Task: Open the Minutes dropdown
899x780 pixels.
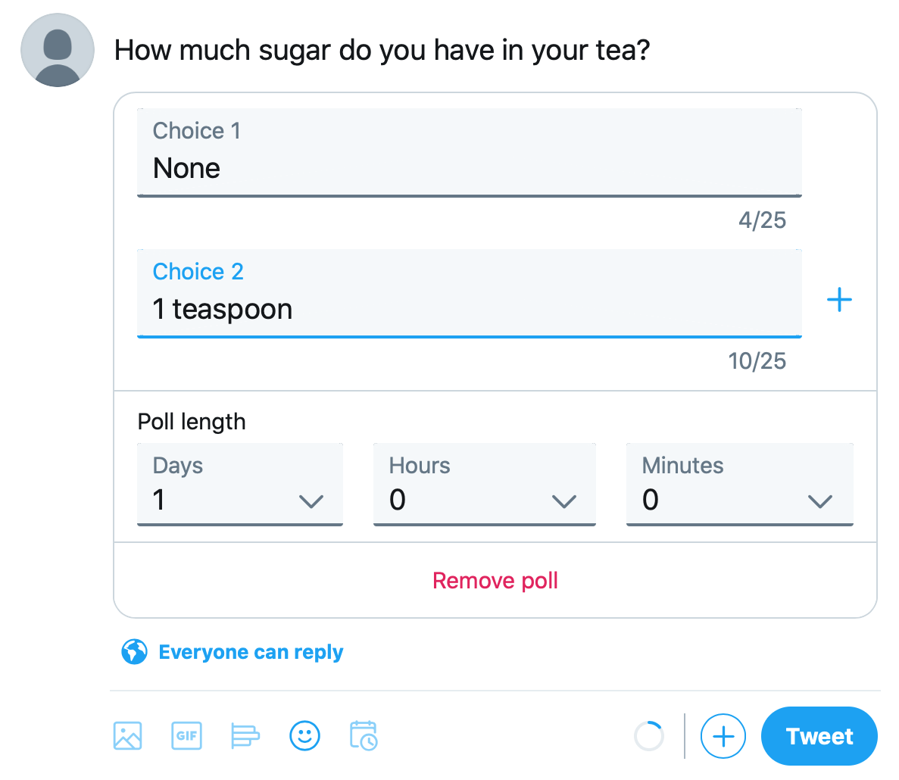Action: [x=740, y=484]
